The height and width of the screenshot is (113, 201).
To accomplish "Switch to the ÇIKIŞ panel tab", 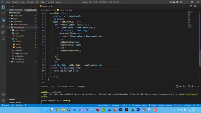I will click(x=53, y=87).
